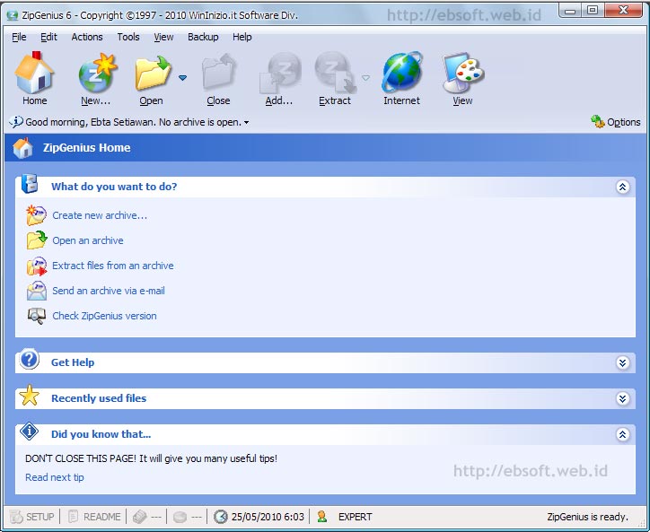
Task: Click the Get Help question mark icon
Action: (29, 360)
